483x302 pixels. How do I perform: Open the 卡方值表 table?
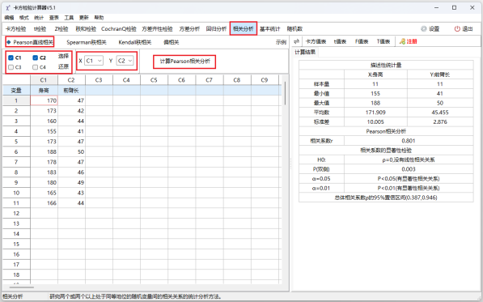[316, 41]
